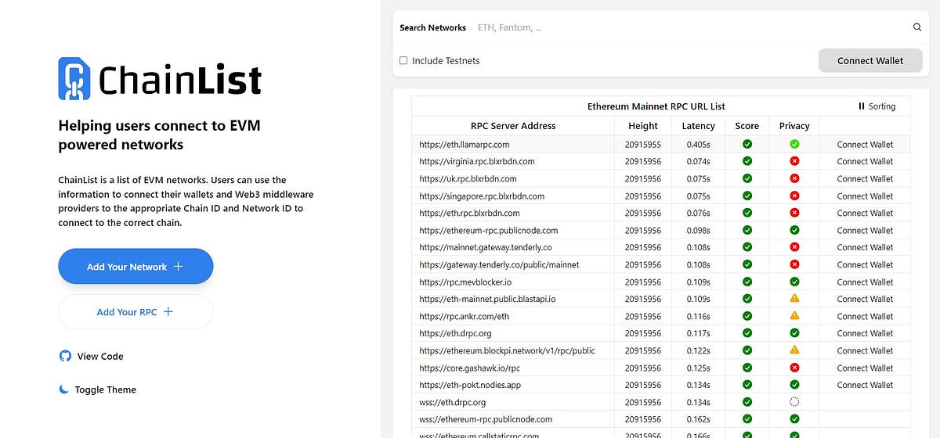Click score green check for eth.llamarpc.com
The width and height of the screenshot is (940, 438).
pyautogui.click(x=747, y=144)
